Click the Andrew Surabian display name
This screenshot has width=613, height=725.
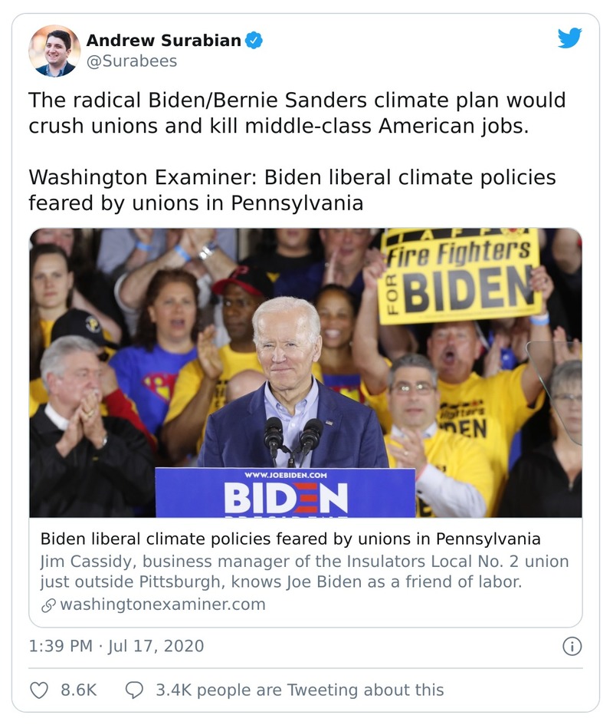pyautogui.click(x=163, y=41)
